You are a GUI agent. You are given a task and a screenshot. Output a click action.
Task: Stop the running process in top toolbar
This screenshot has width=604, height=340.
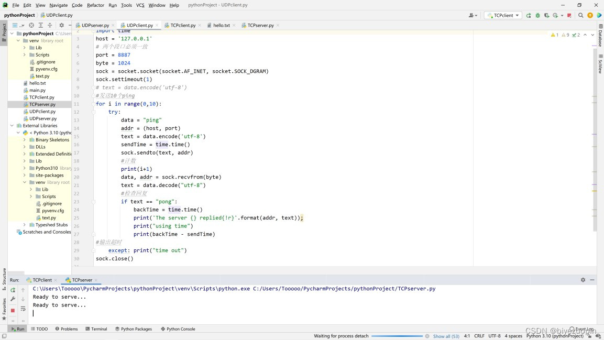[569, 15]
